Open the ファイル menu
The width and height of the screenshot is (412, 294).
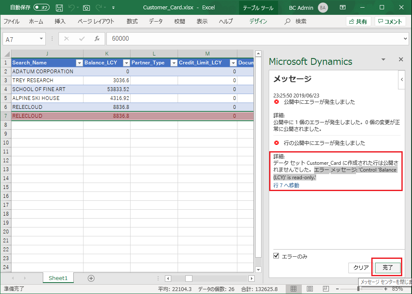(x=11, y=21)
